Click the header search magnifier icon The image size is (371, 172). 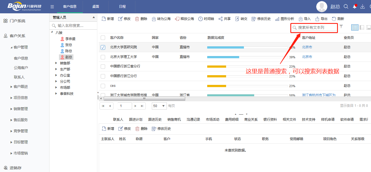tap(346, 7)
